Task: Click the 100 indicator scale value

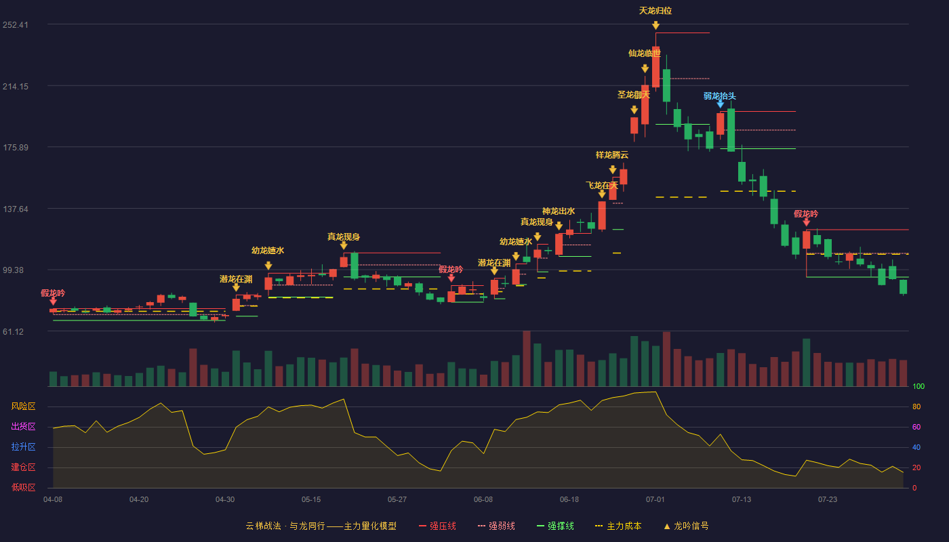Action: (x=918, y=386)
